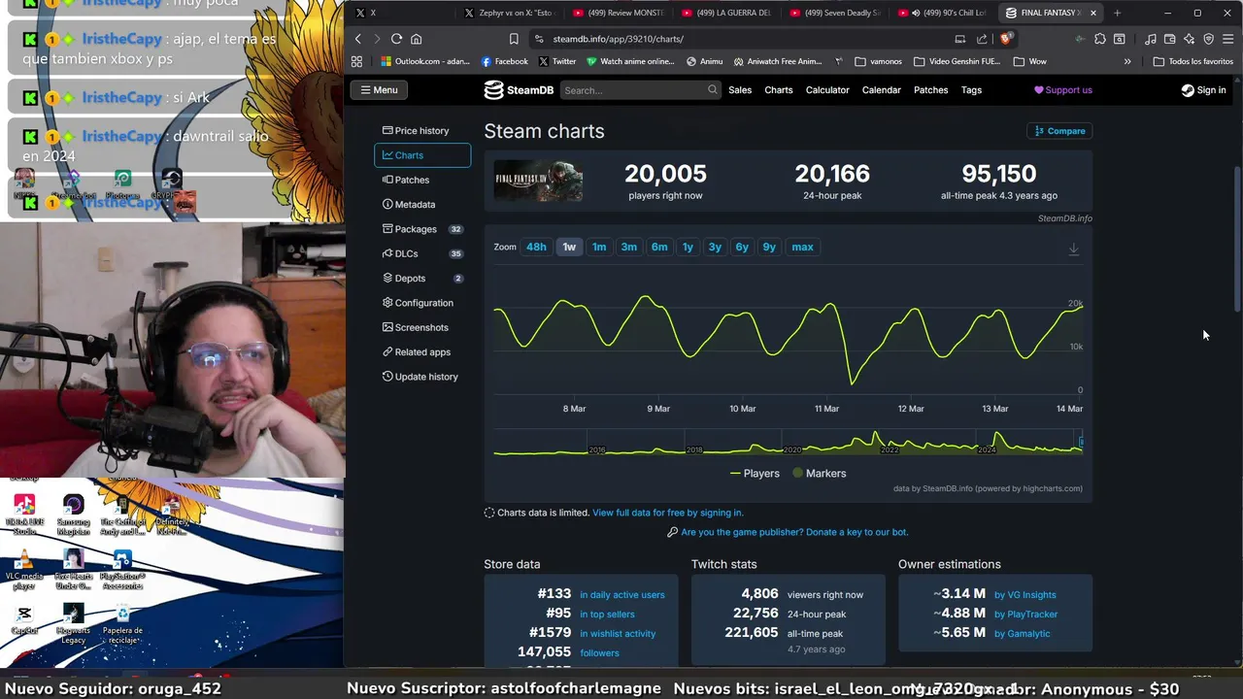
Task: Click the Sign in button
Action: [1203, 90]
